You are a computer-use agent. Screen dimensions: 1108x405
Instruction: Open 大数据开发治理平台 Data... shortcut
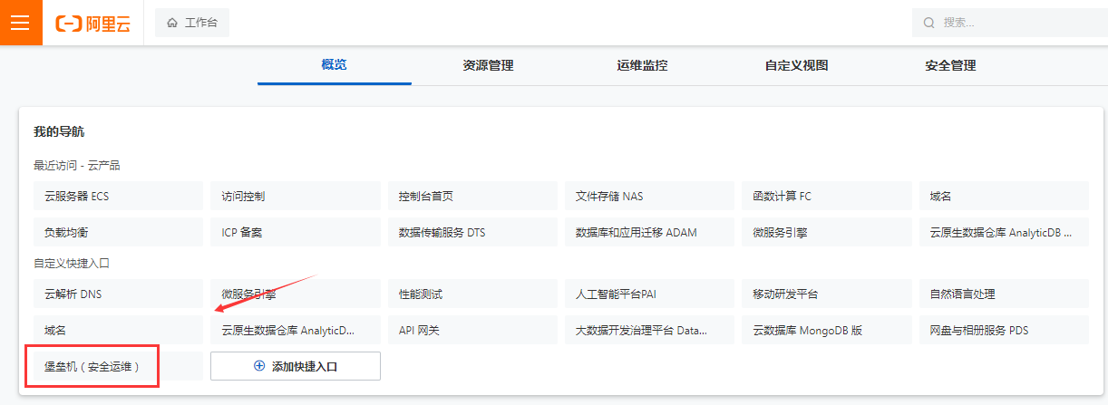point(649,330)
